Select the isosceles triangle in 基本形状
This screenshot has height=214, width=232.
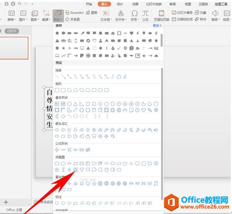click(76, 104)
